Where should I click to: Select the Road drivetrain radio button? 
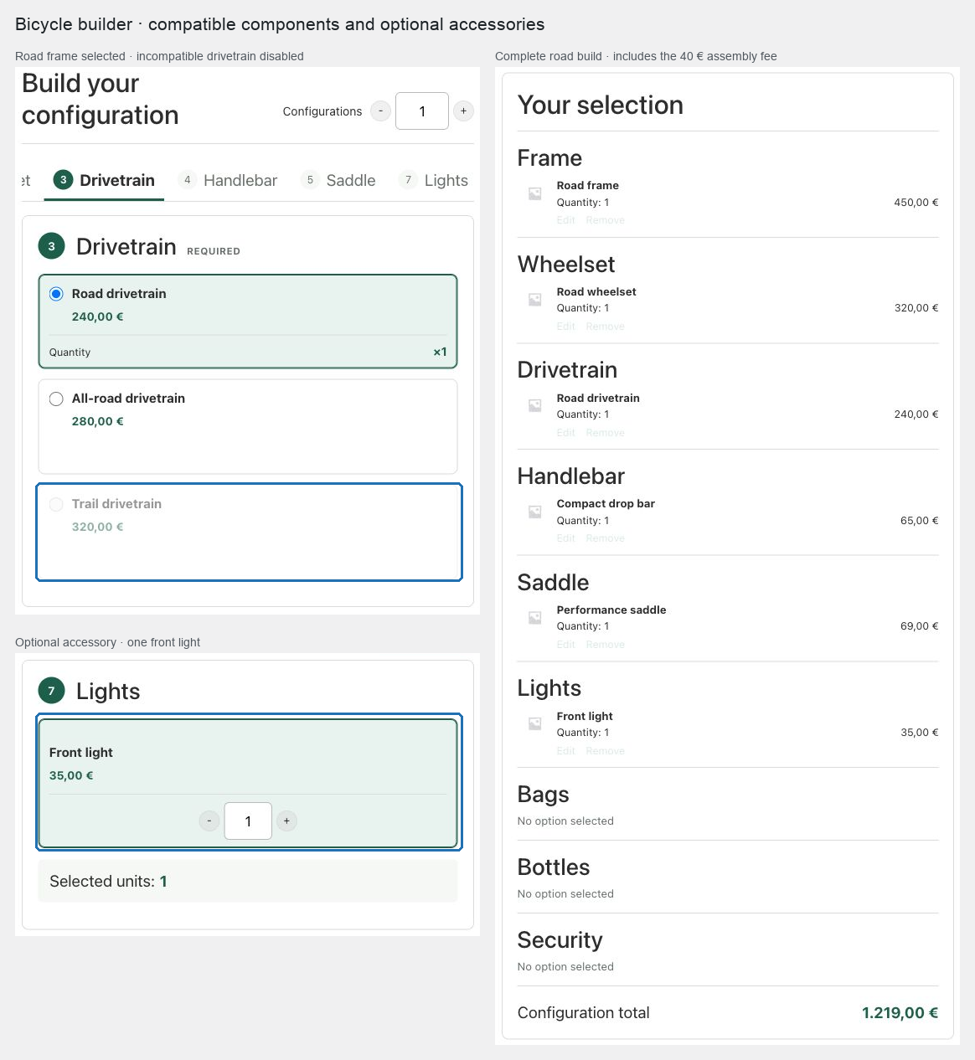point(56,294)
